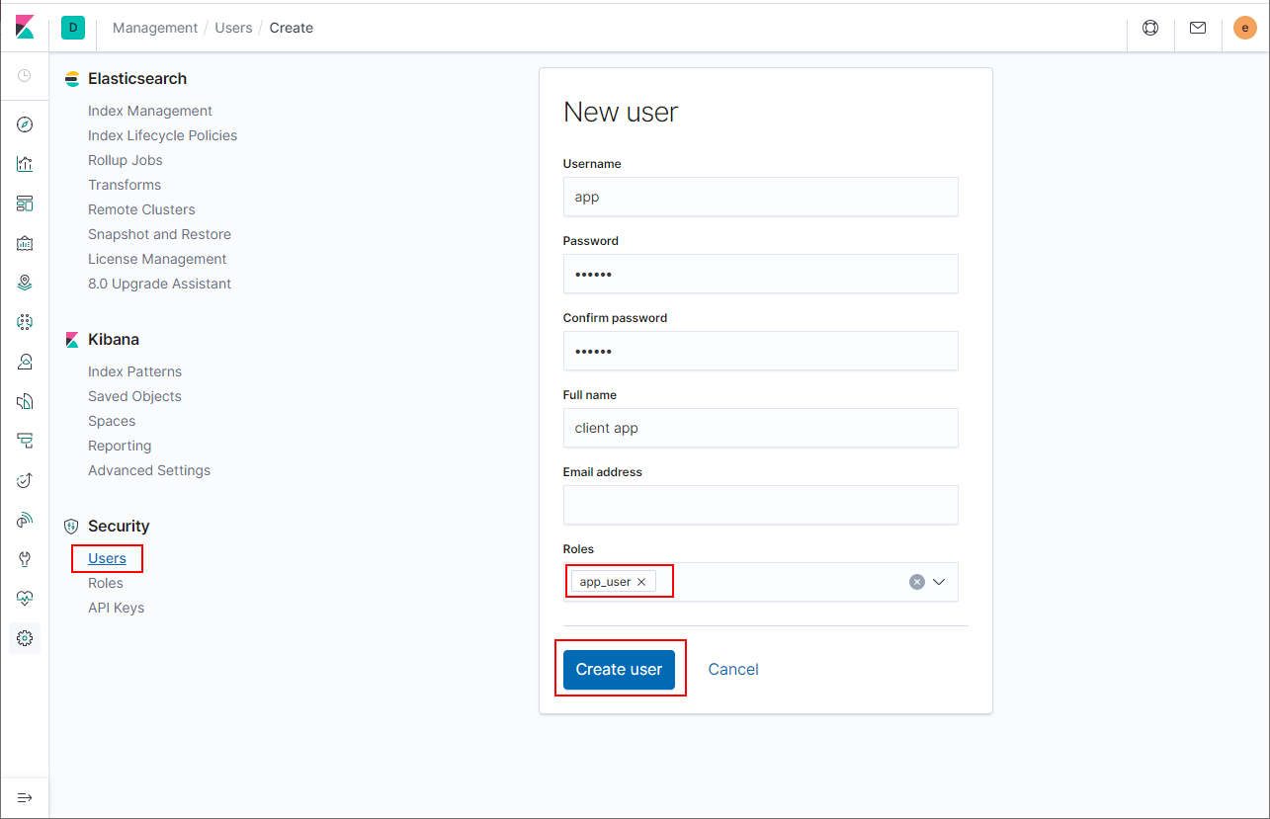Open the user menu avatar e
This screenshot has height=819, width=1270.
[x=1245, y=28]
